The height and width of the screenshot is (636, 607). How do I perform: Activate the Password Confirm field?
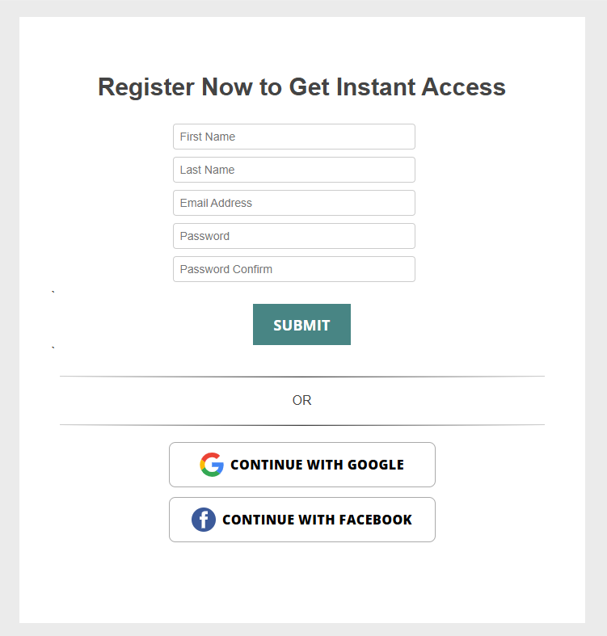(294, 269)
